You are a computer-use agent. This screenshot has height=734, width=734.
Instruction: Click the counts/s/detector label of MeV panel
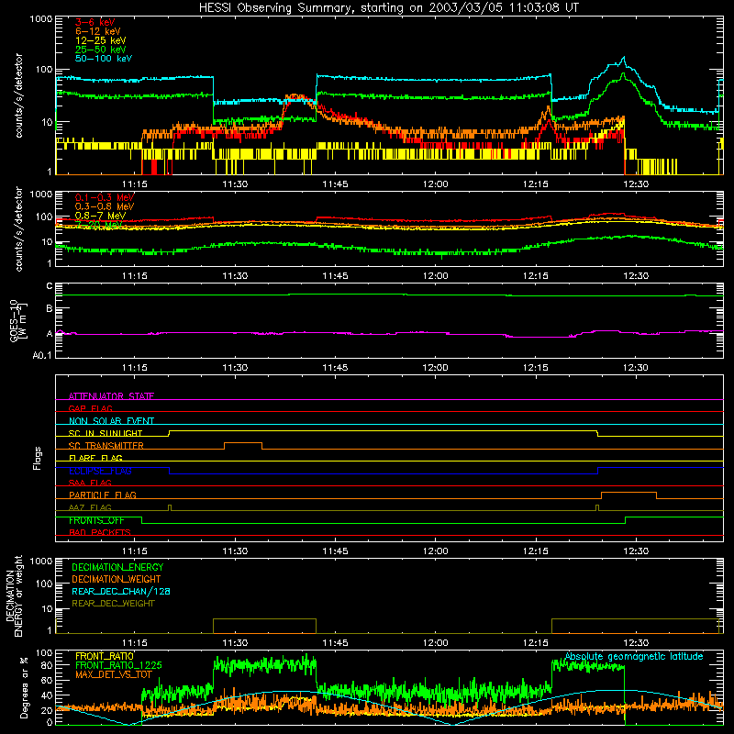coord(19,228)
